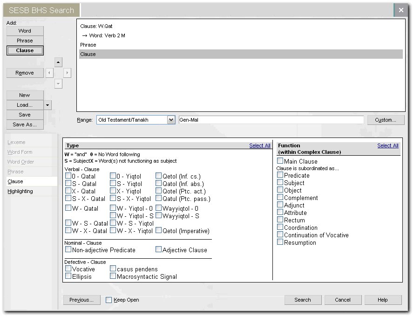The image size is (414, 317).
Task: Enable Wayyiqtol - 0 checkbox
Action: point(158,208)
